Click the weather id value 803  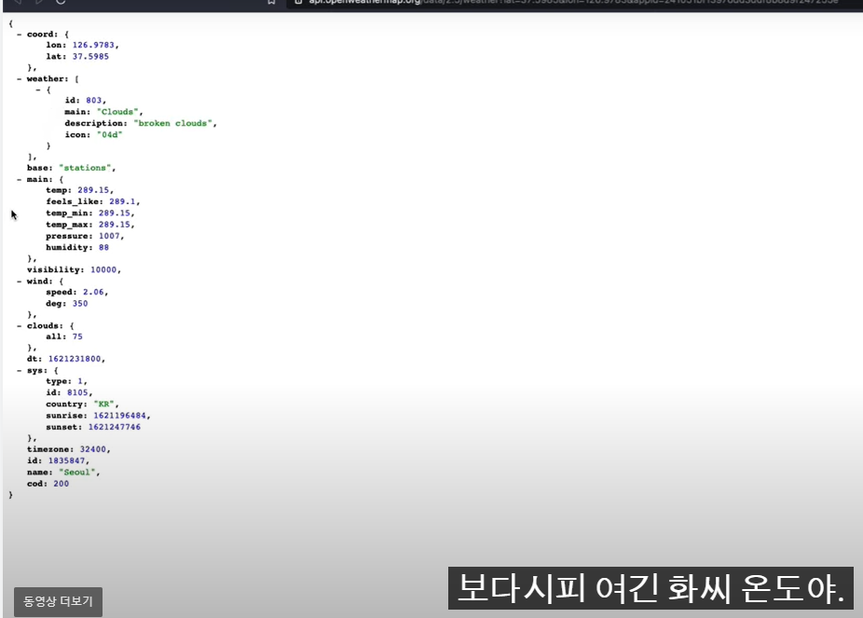click(93, 100)
